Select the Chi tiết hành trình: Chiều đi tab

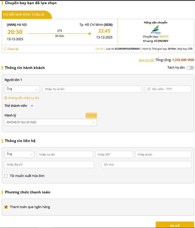tap(27, 15)
